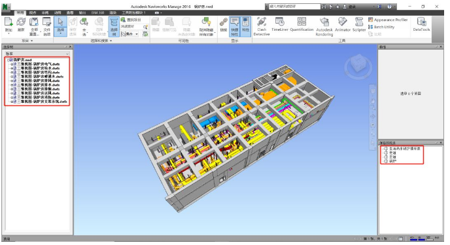The image size is (450, 245).
Task: Close the saved viewpoints panel
Action: coord(441,143)
